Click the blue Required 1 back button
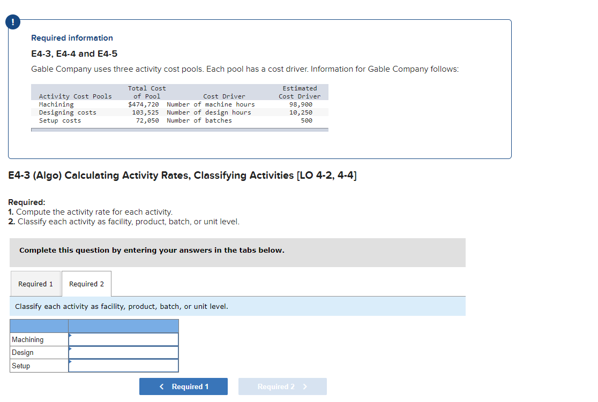The height and width of the screenshot is (402, 598). coord(183,386)
